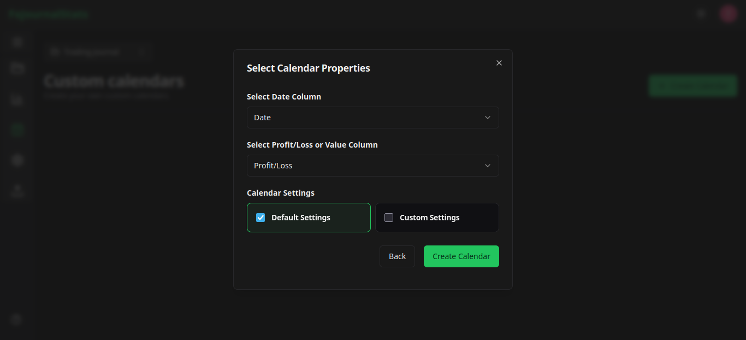Uncheck the Default Settings checkbox
This screenshot has height=340, width=746.
[x=260, y=218]
